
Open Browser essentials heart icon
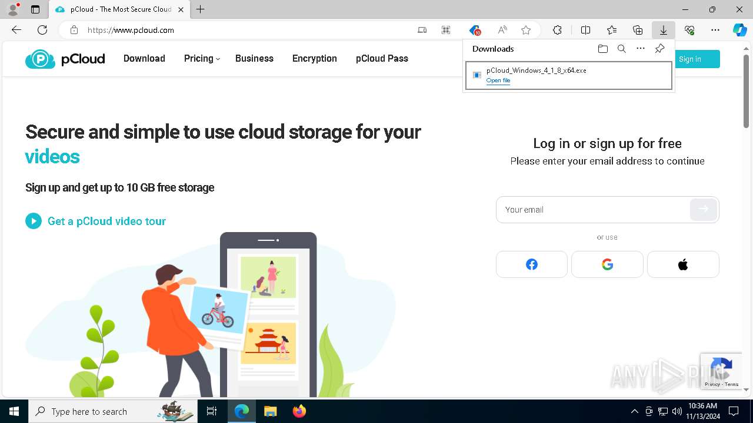point(689,30)
